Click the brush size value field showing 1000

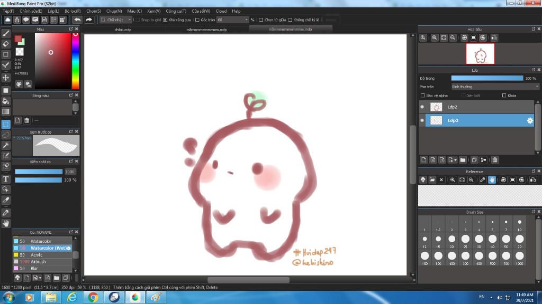(70, 172)
